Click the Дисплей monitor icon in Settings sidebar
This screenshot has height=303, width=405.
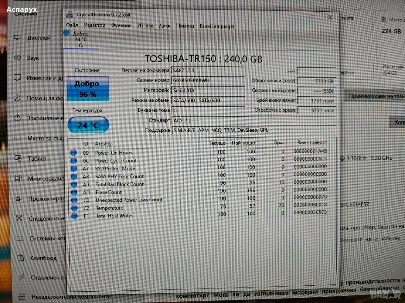pyautogui.click(x=17, y=38)
